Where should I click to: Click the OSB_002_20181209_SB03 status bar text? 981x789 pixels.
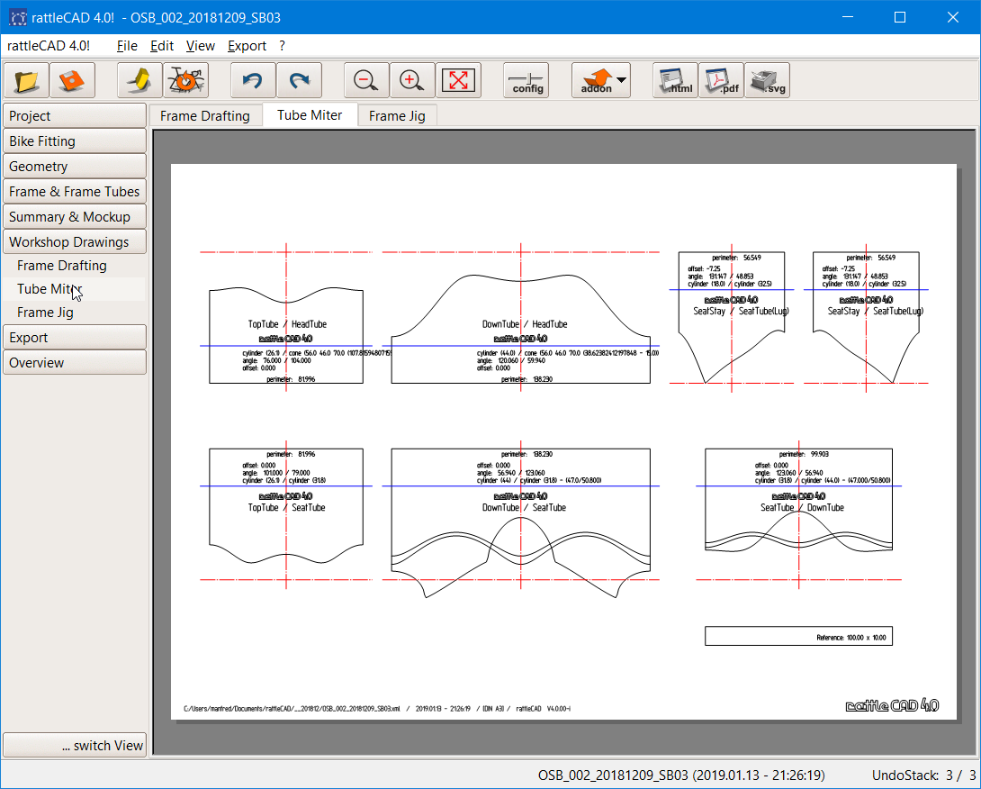pyautogui.click(x=681, y=775)
